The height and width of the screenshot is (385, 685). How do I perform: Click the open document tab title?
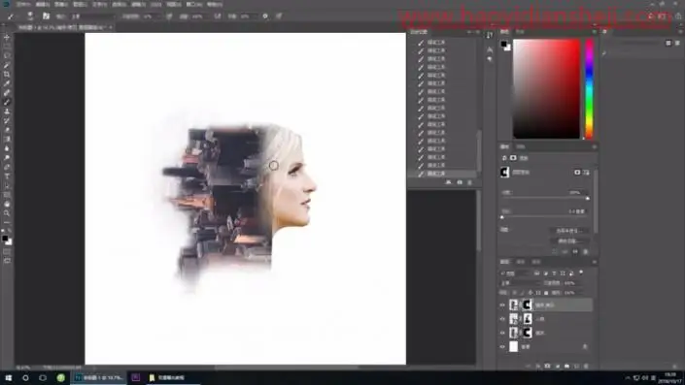[x=61, y=27]
